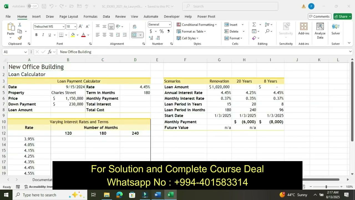Click the Search box in title bar
Image resolution: width=355 pixels, height=200 pixels.
pos(230,6)
